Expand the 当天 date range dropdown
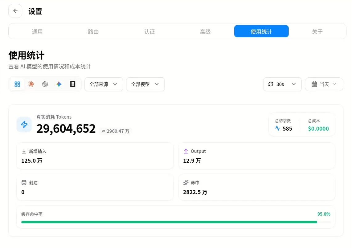Screen dimensions: 352x248 point(324,84)
